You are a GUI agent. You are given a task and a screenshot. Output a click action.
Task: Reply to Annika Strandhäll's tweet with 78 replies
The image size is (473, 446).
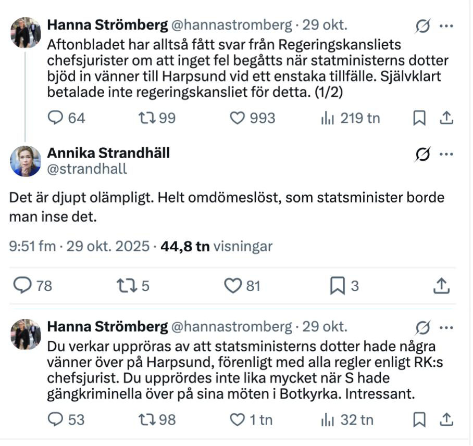pos(23,285)
